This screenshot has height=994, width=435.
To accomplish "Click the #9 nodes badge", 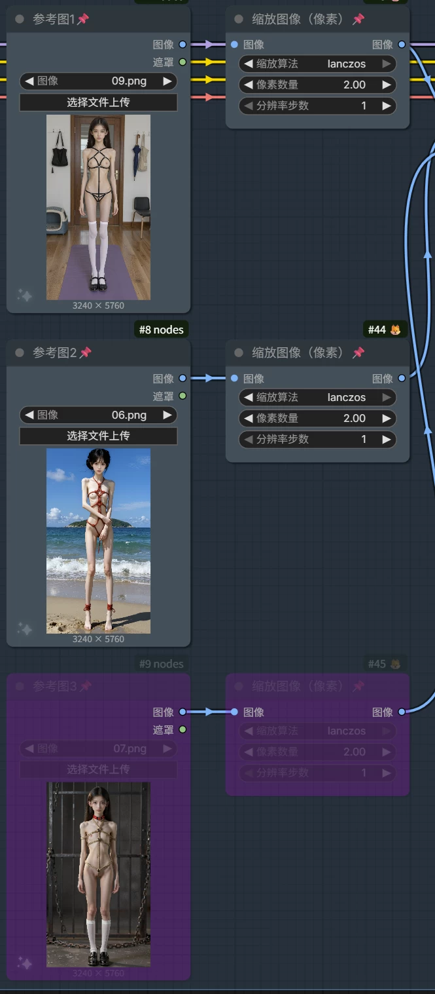I will pos(162,664).
